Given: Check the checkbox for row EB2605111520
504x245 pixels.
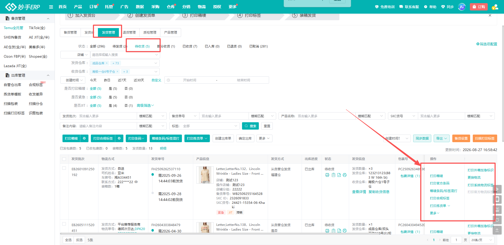Looking at the screenshot, I should pos(64,224).
